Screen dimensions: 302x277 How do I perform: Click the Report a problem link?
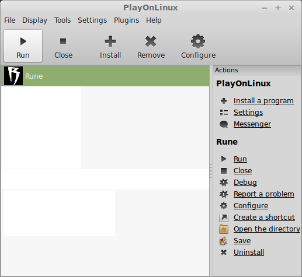tap(264, 194)
